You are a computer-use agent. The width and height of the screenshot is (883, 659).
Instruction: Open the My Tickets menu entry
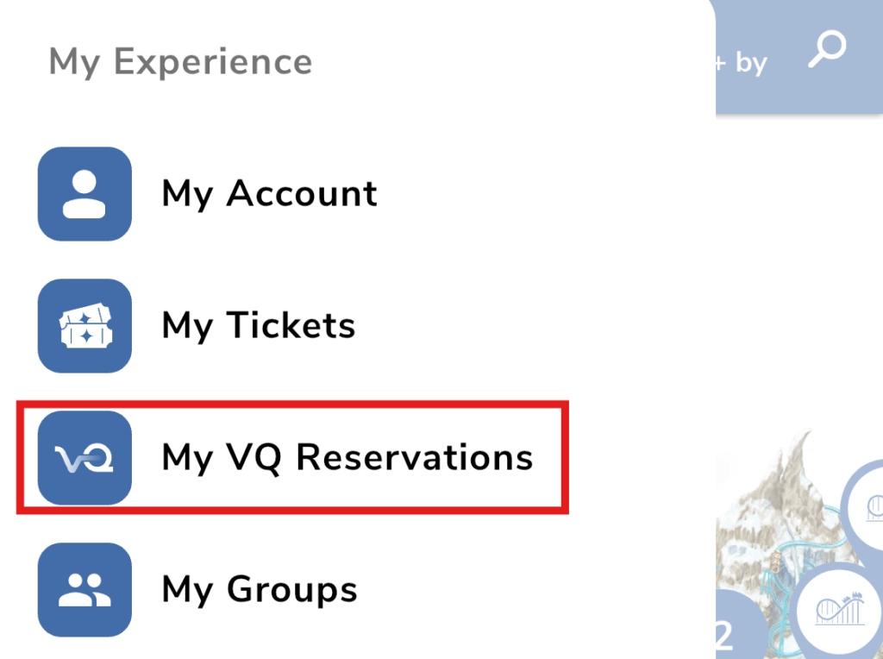(x=259, y=325)
